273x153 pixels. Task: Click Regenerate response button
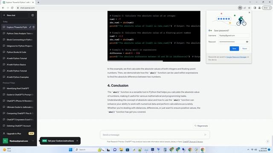click(x=201, y=126)
